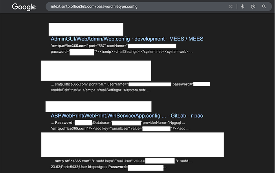The width and height of the screenshot is (275, 173).
Task: Run search with the magnifying glass icon
Action: click(x=264, y=7)
